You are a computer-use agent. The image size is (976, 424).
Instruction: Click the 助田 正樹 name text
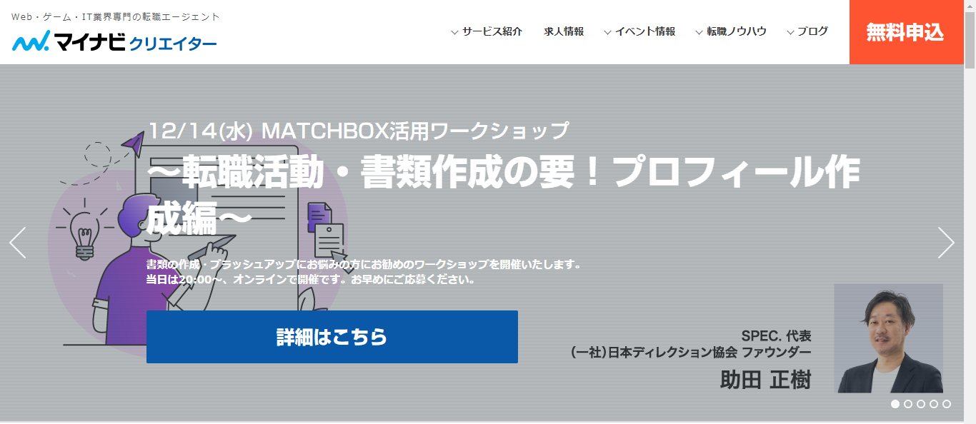click(765, 379)
